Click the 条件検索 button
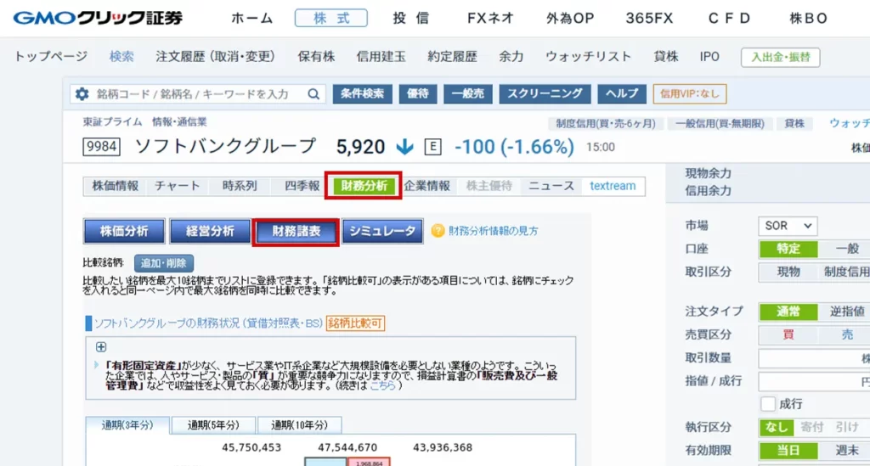This screenshot has width=870, height=466. pos(362,93)
